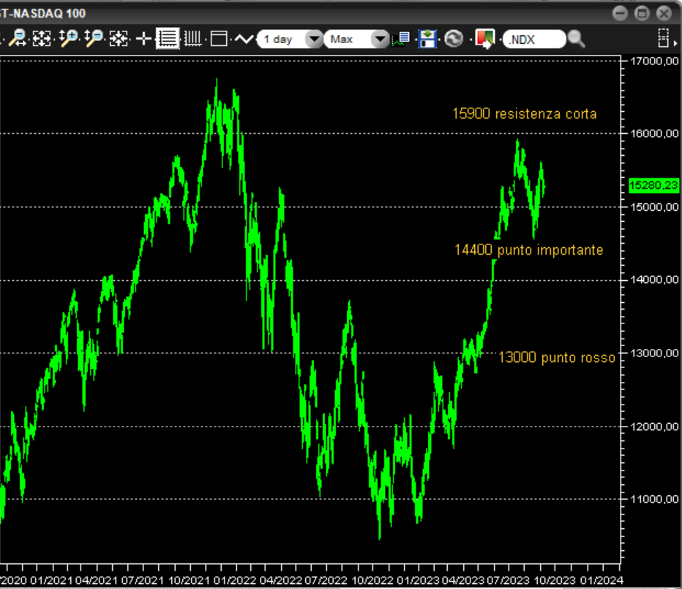Select the line chart type icon
Screen dimensions: 682x589
click(243, 39)
